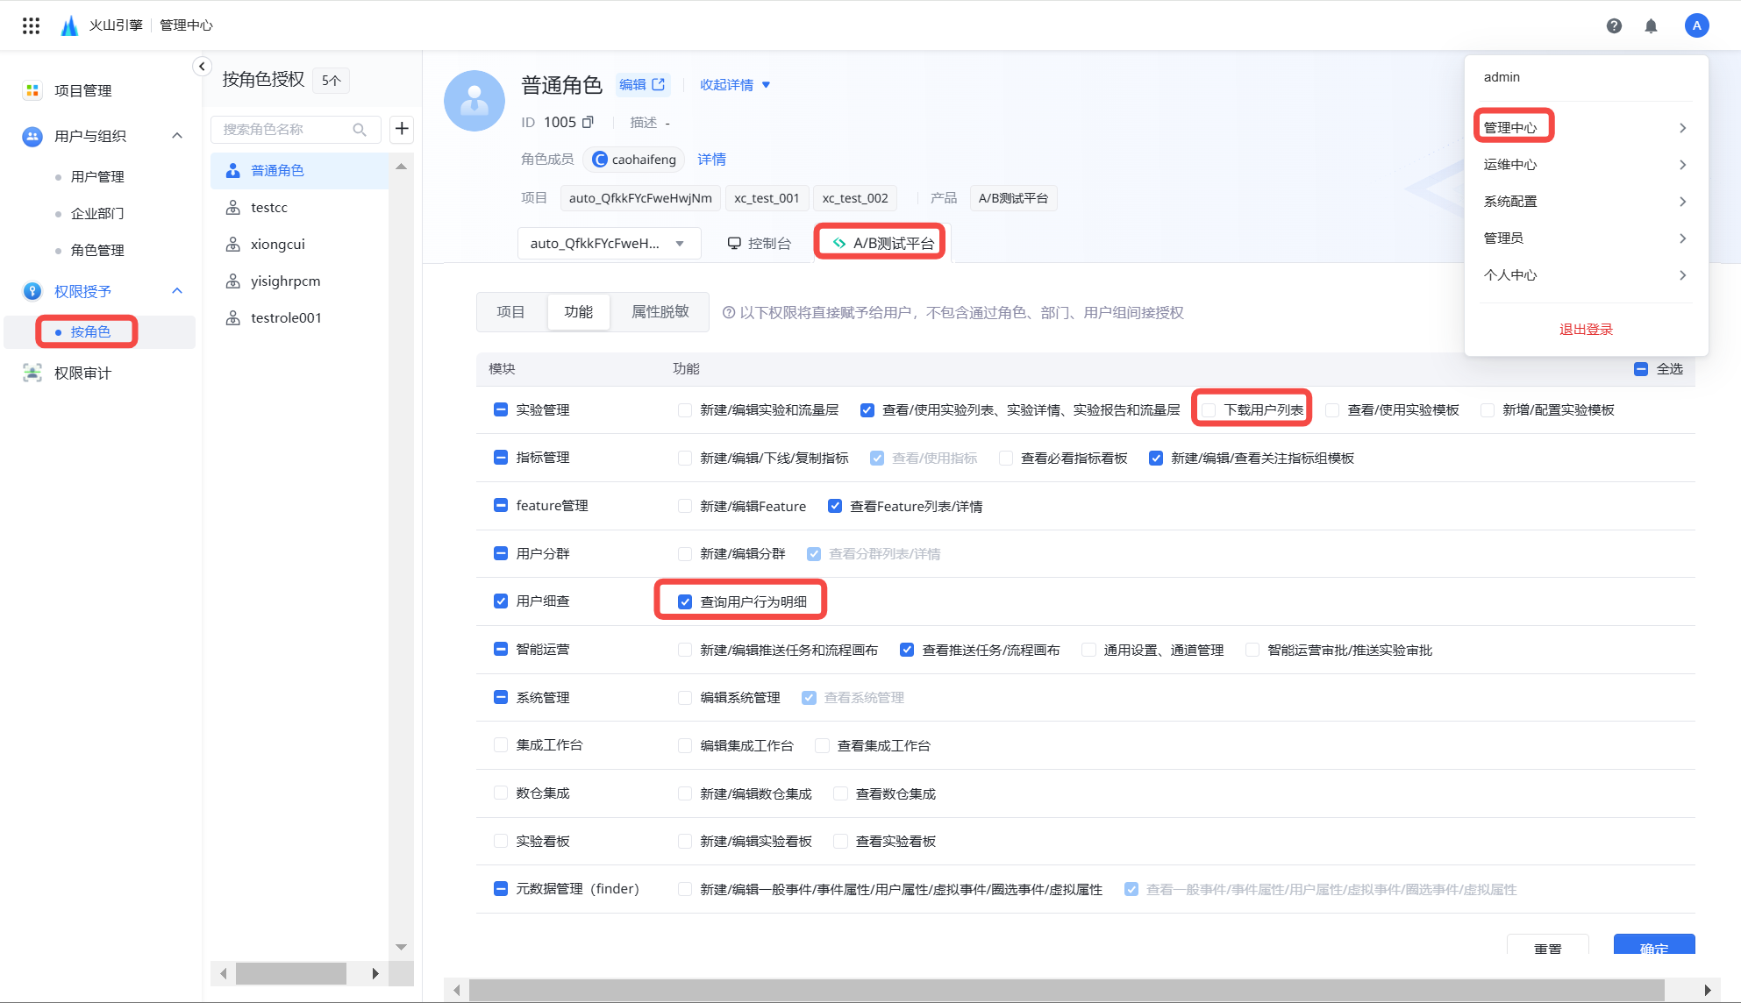Image resolution: width=1741 pixels, height=1003 pixels.
Task: Open 用户管理 in sidebar
Action: [x=97, y=176]
